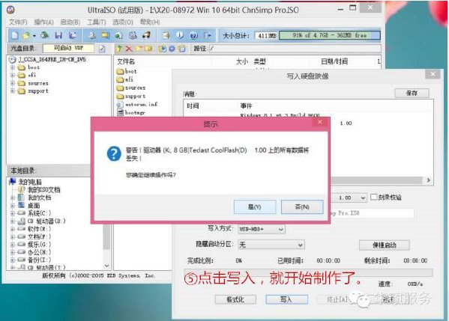The width and height of the screenshot is (449, 321).
Task: Open the 启动(B) menu
Action: [x=70, y=22]
